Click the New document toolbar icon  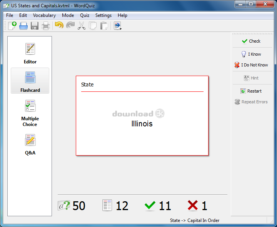click(x=12, y=26)
